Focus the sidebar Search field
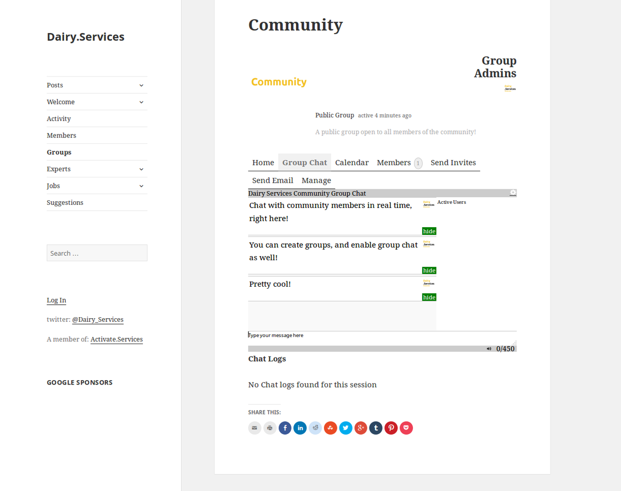Viewport: 621px width, 491px height. click(x=97, y=253)
